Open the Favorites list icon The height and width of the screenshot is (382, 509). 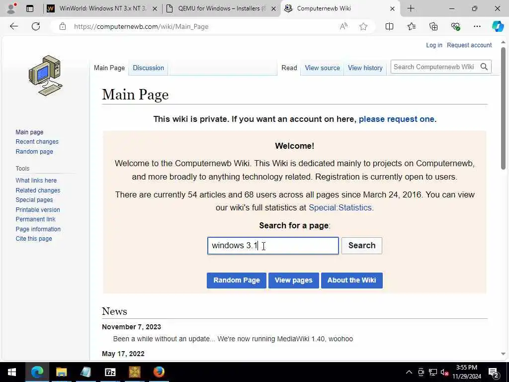pyautogui.click(x=411, y=26)
